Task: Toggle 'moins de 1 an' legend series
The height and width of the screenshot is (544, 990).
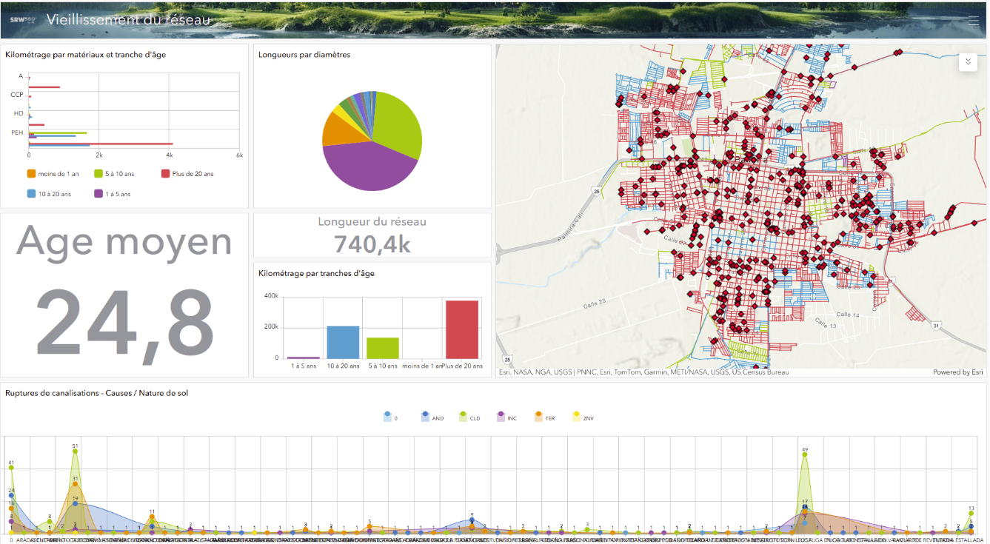Action: coord(32,174)
